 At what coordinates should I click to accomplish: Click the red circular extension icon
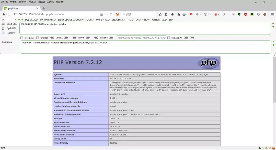tap(216, 14)
